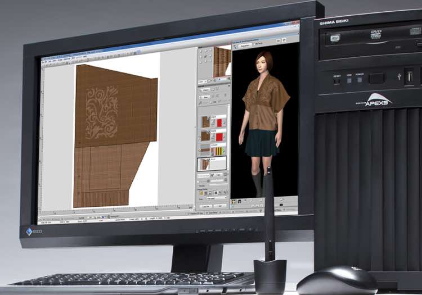
Task: Open the zoom dropdown below the navigator preview
Action: 203,81
